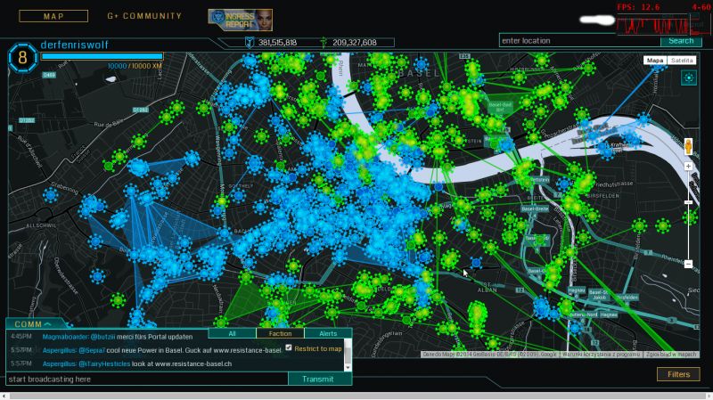Open Warunki korzystania z programu link

click(601, 354)
